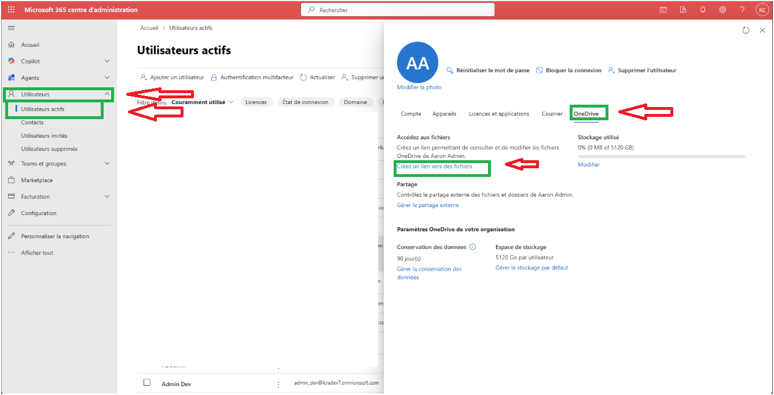Open Configuration in the sidebar
This screenshot has height=395, width=774.
39,213
